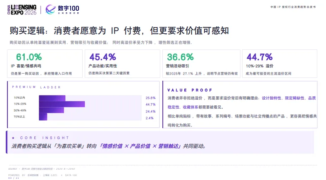The image size is (326, 180).
Task: Click the 30%-49% bar in the chart
Action: pos(51,110)
